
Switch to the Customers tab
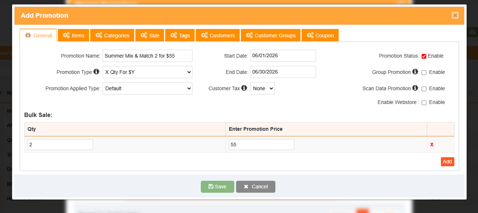tap(218, 35)
